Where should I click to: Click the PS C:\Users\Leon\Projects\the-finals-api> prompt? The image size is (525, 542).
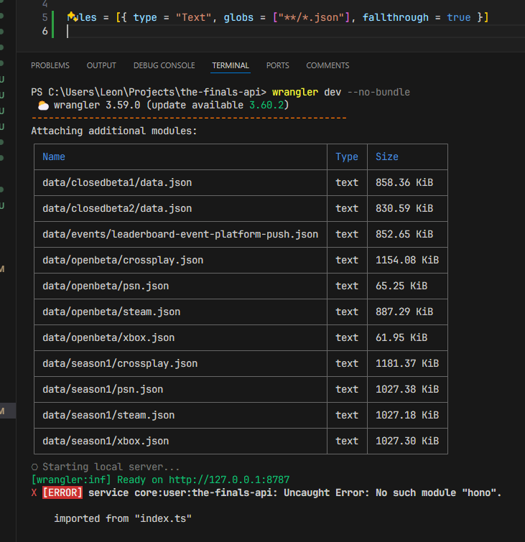click(149, 93)
